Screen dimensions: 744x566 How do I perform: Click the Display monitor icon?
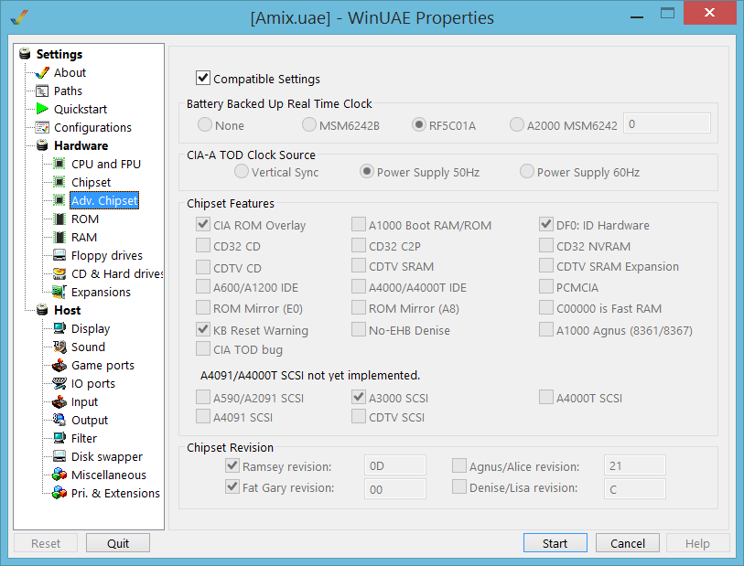(59, 328)
